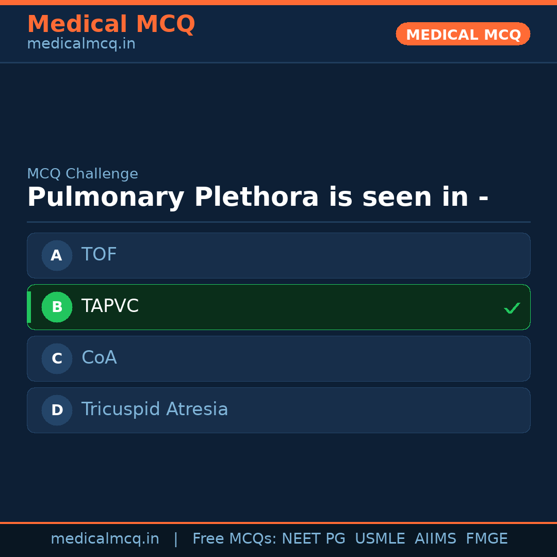Click the orange "Medical MCQ" title logo

coord(111,24)
